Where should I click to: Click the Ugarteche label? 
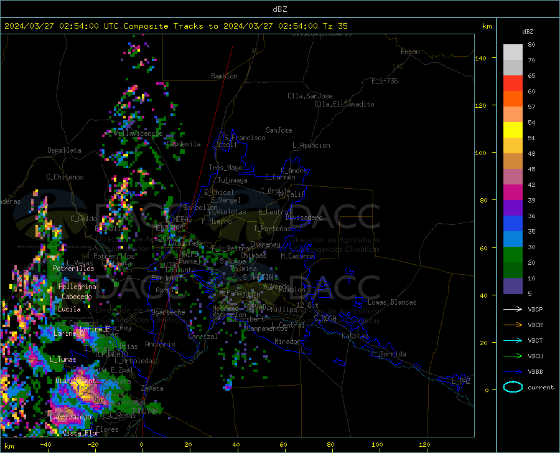click(x=168, y=312)
